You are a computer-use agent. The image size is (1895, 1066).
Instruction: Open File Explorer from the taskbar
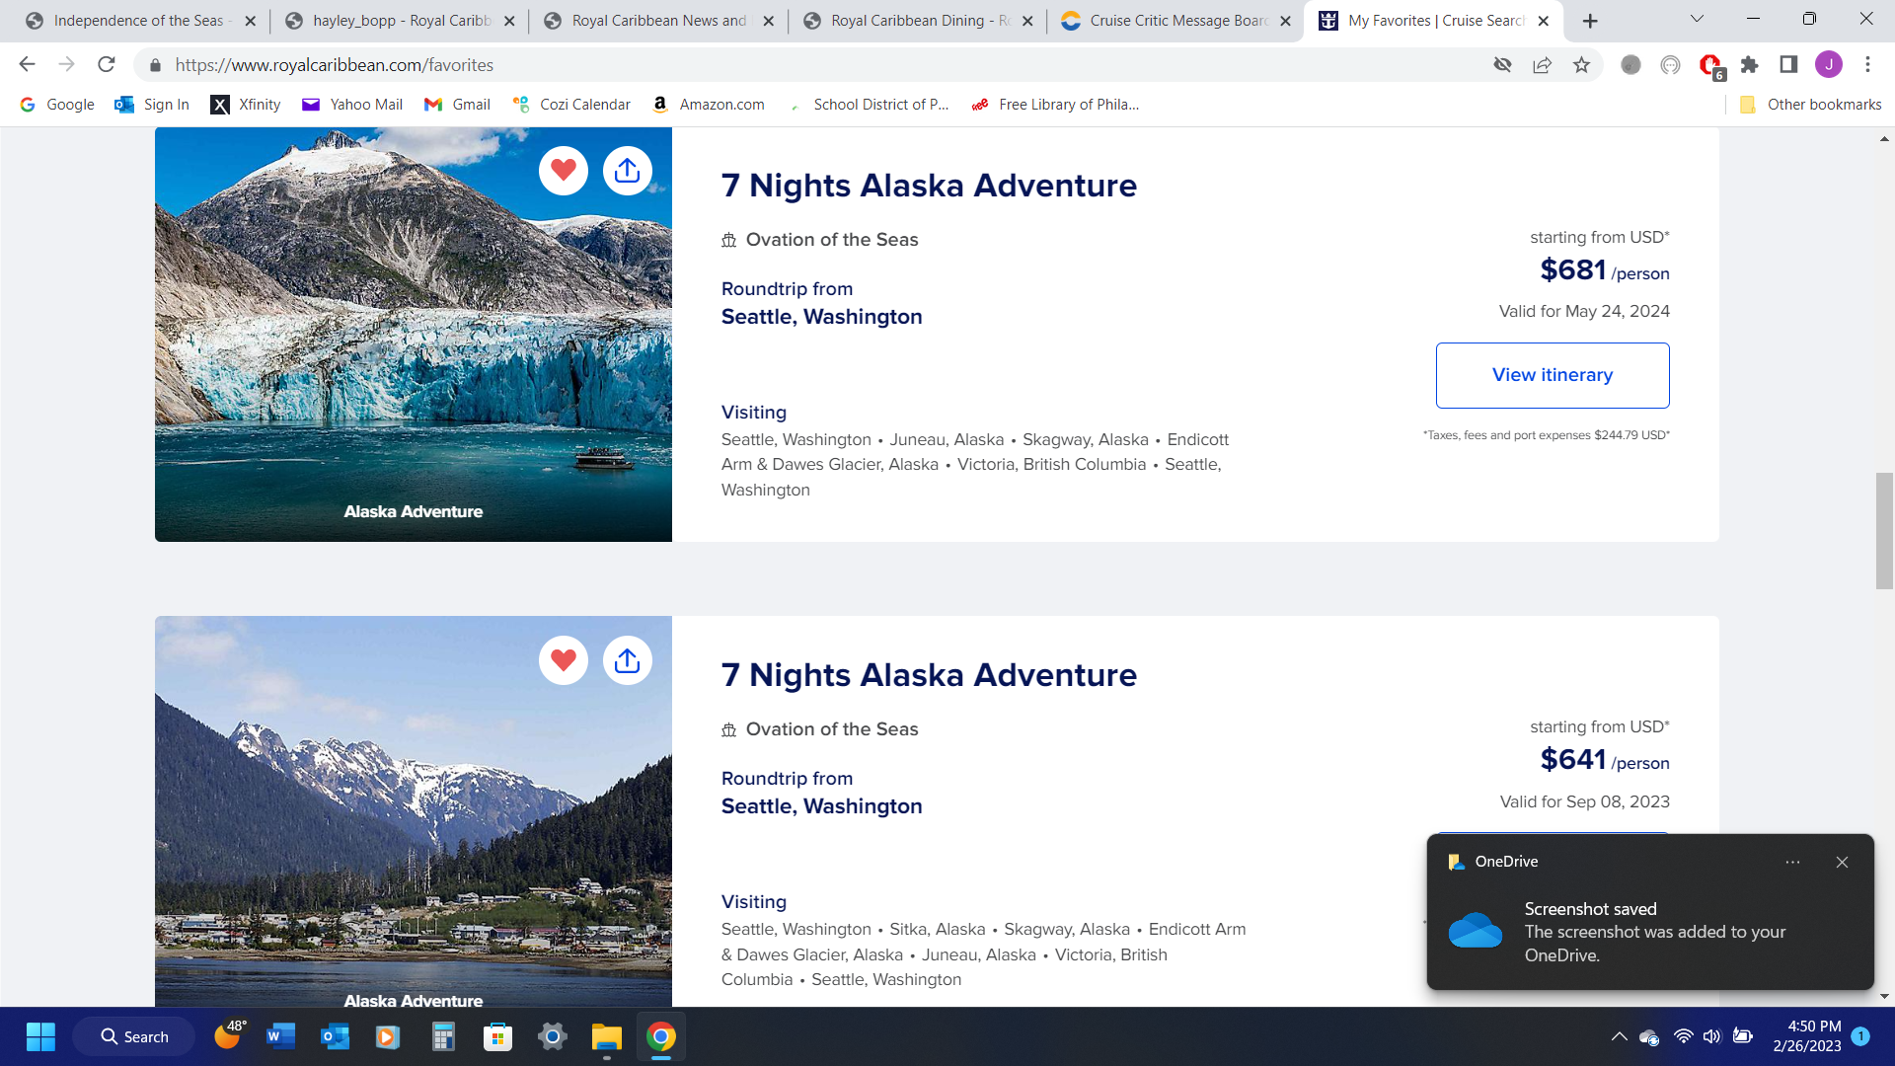point(606,1036)
